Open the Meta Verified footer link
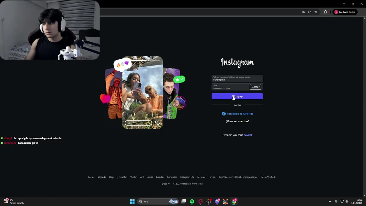366x206 pixels. [268, 177]
